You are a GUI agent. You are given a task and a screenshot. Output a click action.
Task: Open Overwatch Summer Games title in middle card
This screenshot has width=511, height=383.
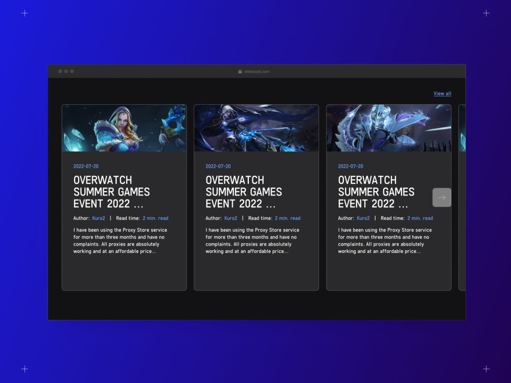coord(244,192)
